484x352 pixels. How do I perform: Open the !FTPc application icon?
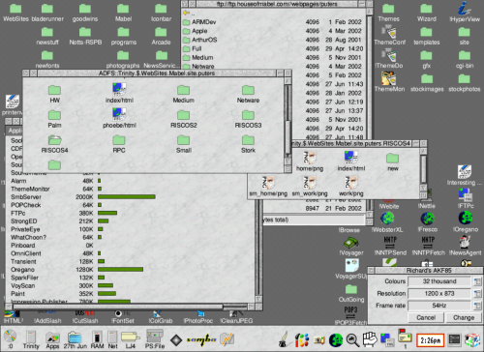coord(466,198)
